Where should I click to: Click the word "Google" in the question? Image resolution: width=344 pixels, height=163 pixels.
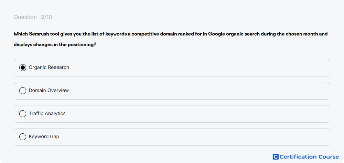click(216, 34)
